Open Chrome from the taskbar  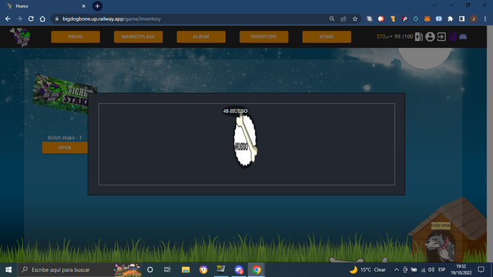point(256,270)
